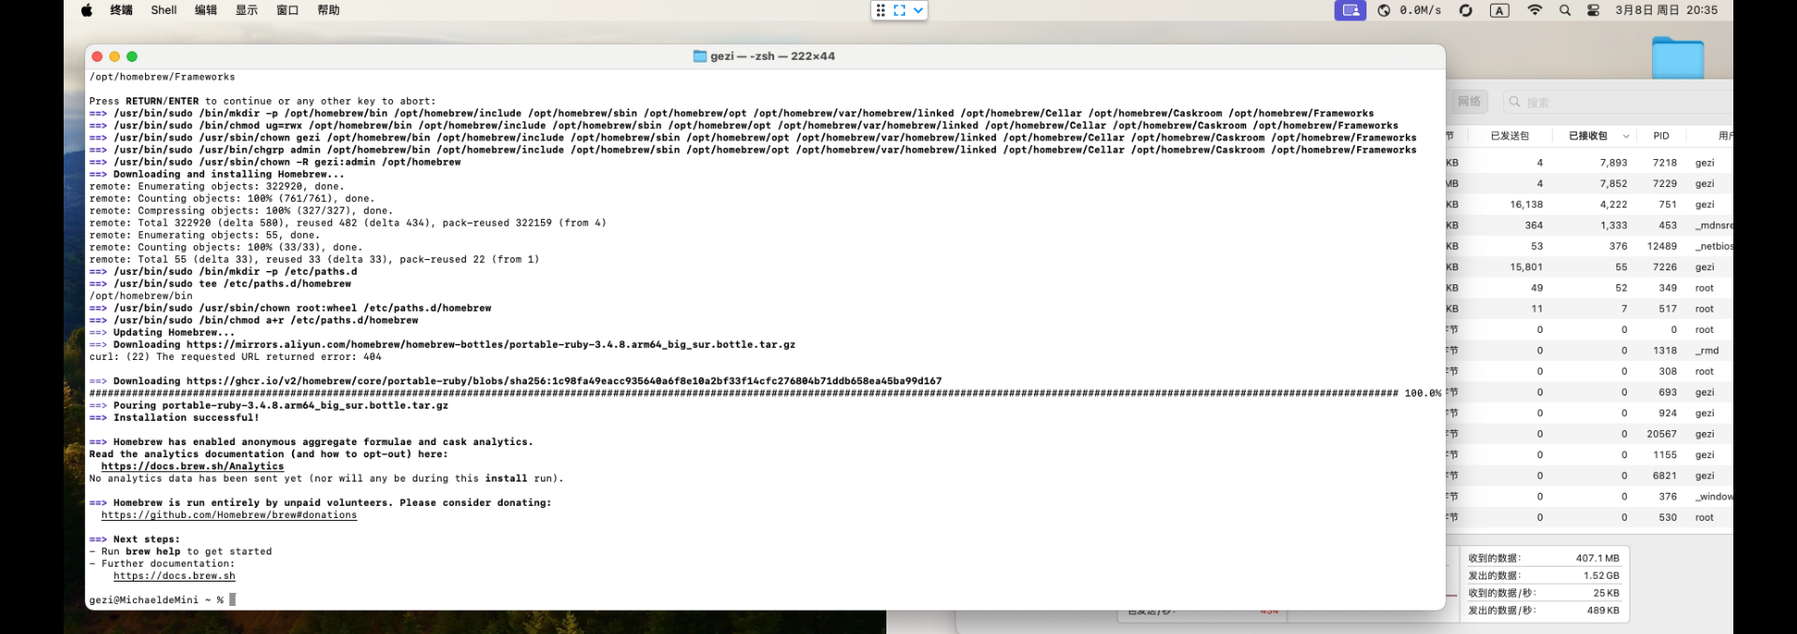Select the process row with PID 7218
This screenshot has width=1797, height=634.
[x=1589, y=163]
